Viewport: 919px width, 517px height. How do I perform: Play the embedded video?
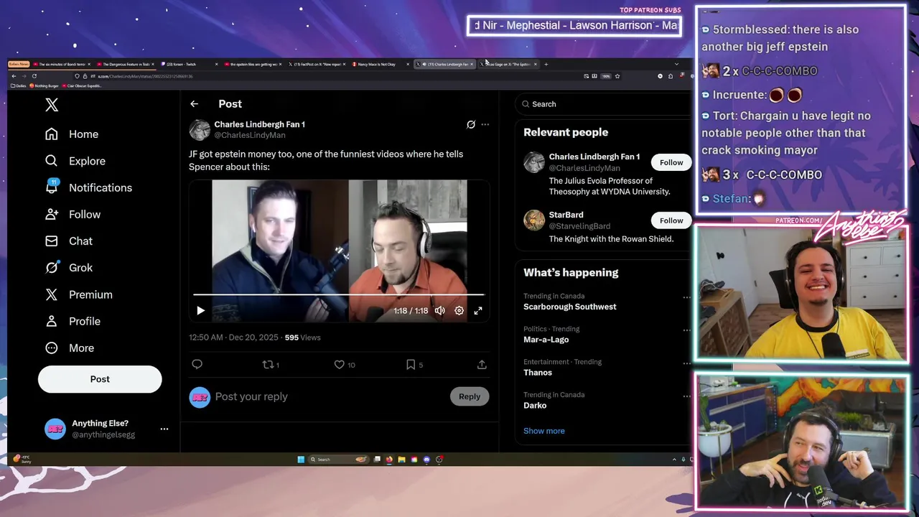pyautogui.click(x=200, y=311)
